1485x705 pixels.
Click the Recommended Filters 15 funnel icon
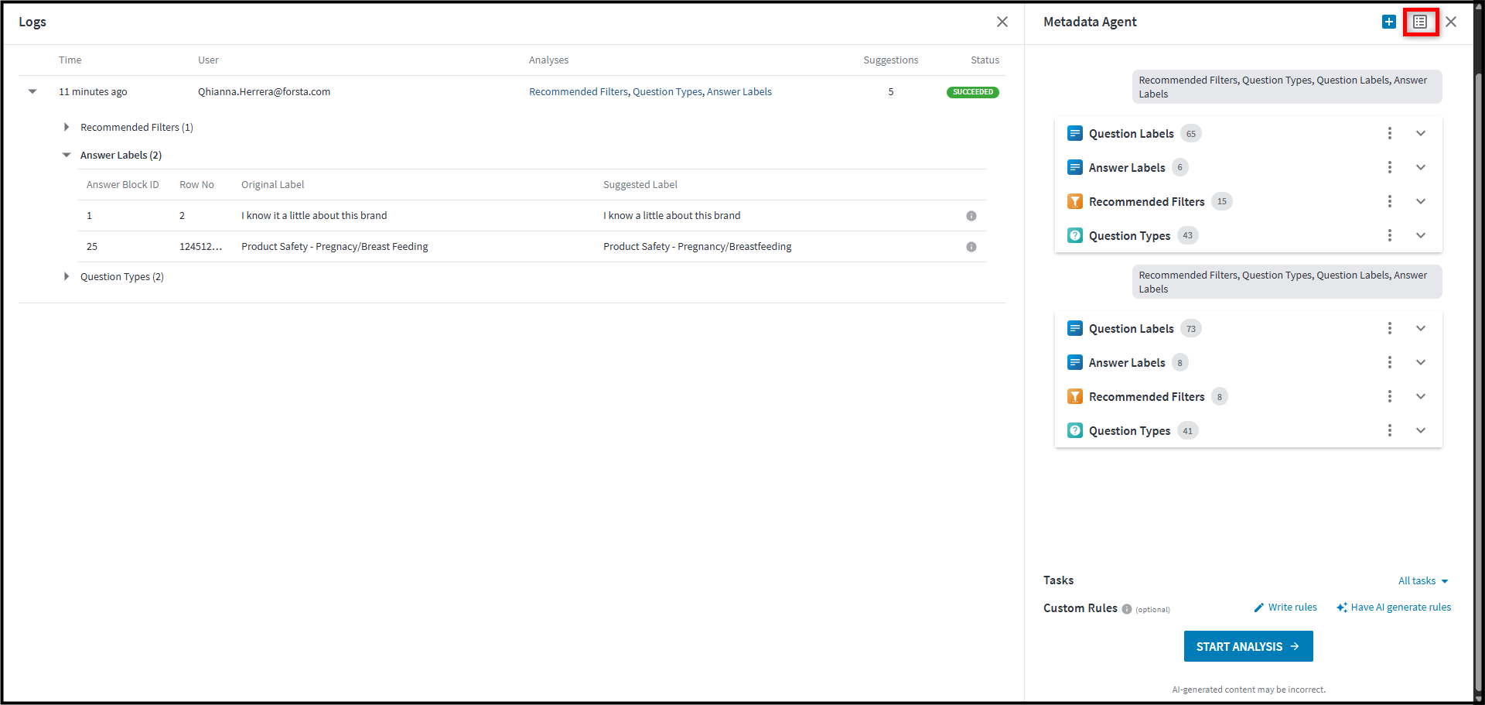pos(1075,201)
